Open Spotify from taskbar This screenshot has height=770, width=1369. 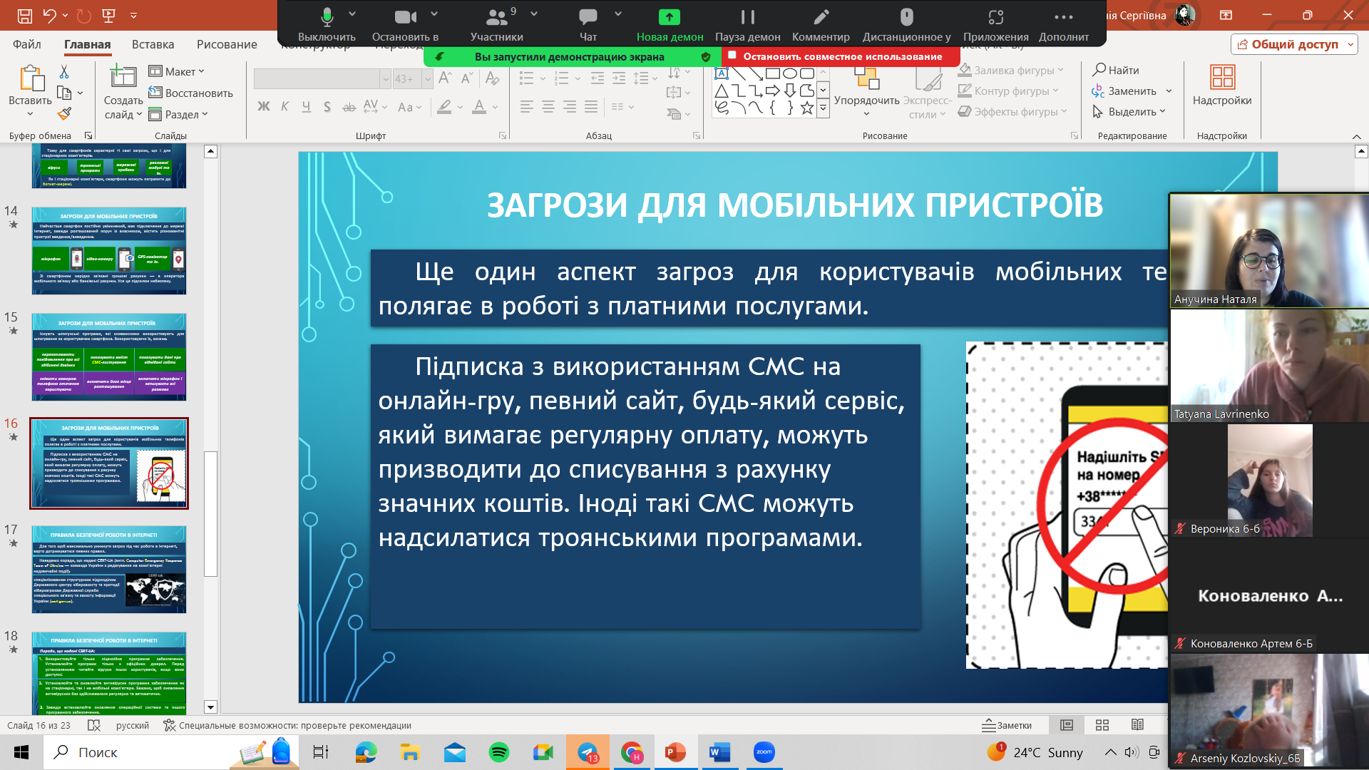(x=499, y=752)
